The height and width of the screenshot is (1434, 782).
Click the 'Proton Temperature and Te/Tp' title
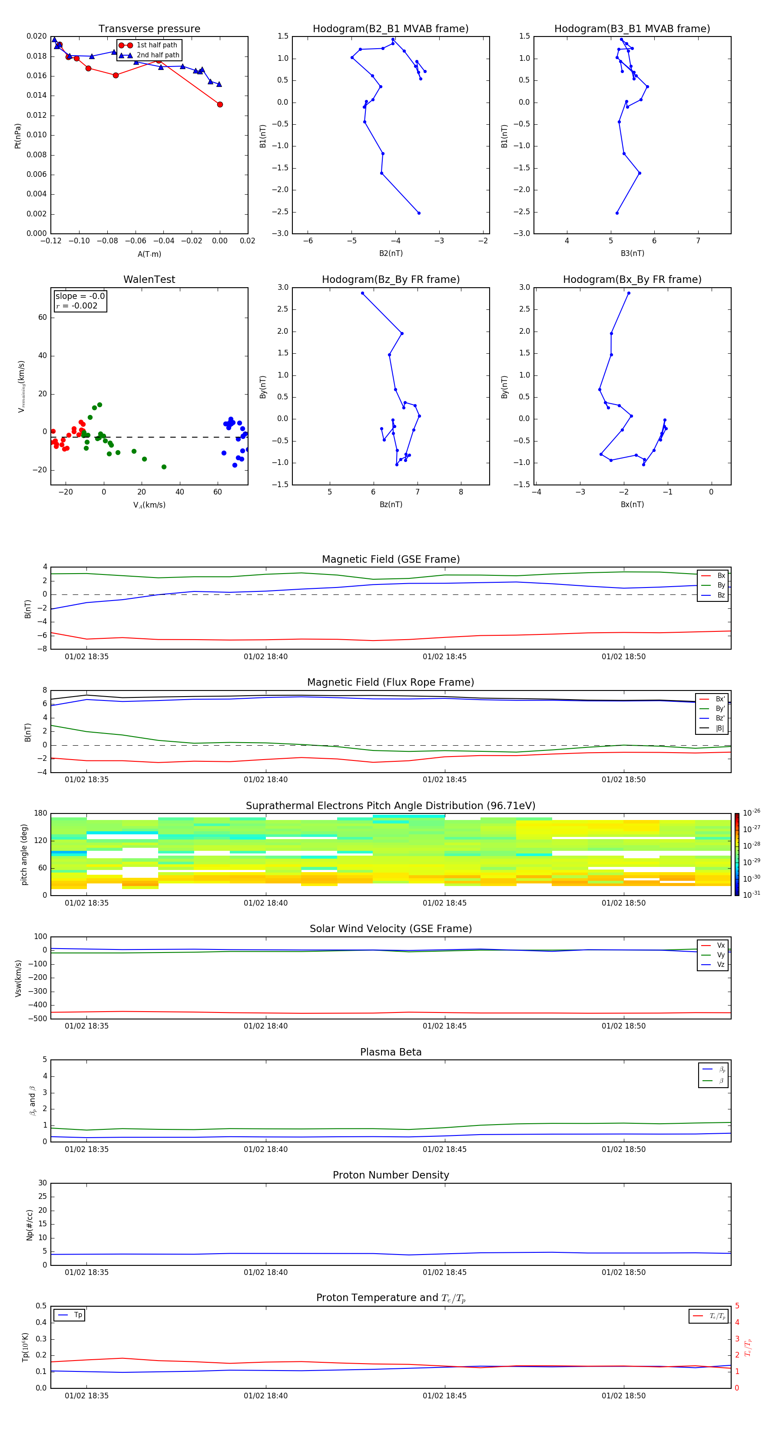tap(391, 1298)
